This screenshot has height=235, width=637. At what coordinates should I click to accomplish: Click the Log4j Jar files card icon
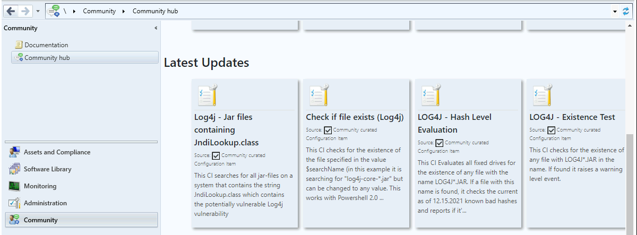(x=206, y=95)
